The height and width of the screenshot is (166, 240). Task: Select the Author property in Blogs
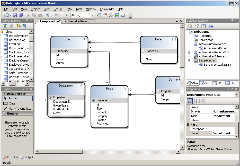[60, 63]
